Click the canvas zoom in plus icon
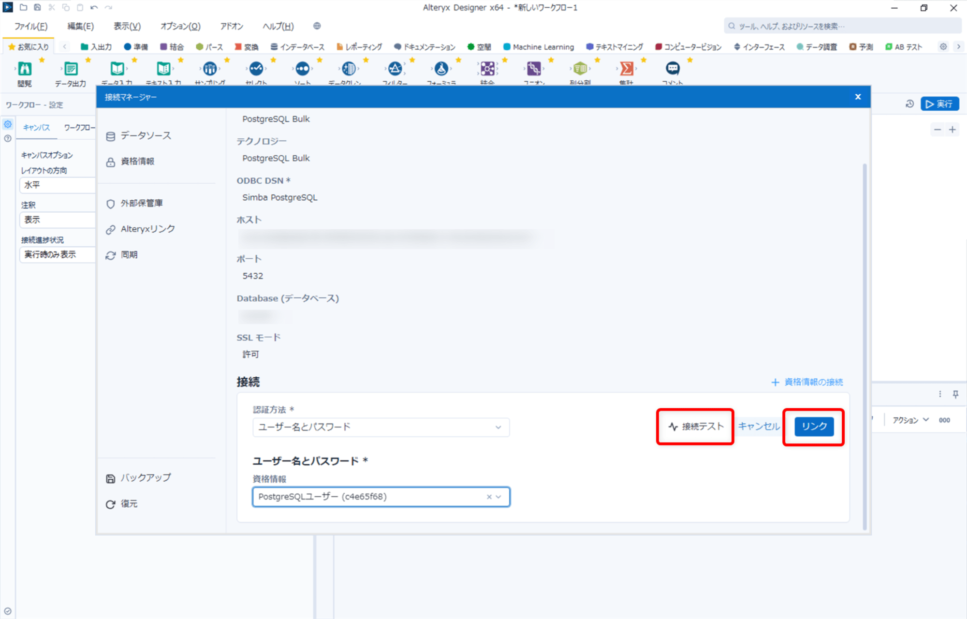This screenshot has height=619, width=967. (952, 130)
